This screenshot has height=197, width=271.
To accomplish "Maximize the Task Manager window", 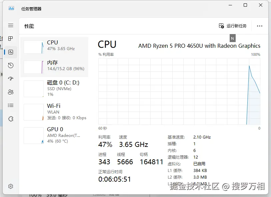I will tap(245, 5).
